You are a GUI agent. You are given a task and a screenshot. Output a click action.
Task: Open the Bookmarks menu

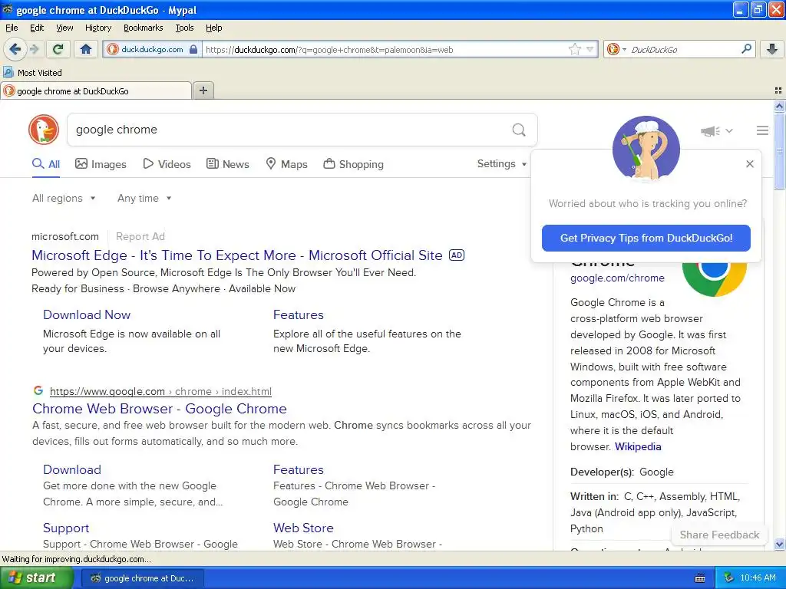[x=144, y=28]
